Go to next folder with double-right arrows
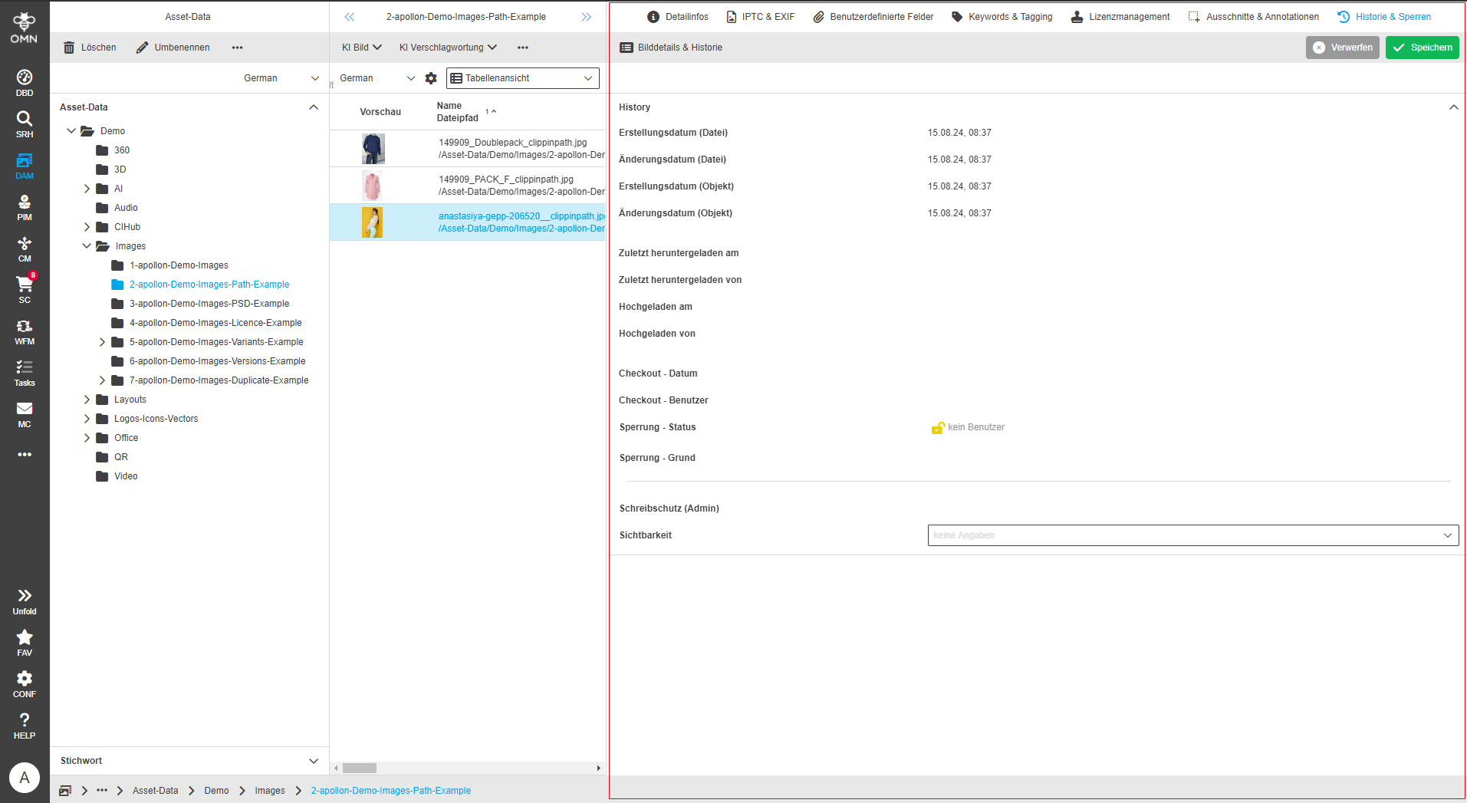Image resolution: width=1467 pixels, height=803 pixels. tap(587, 17)
